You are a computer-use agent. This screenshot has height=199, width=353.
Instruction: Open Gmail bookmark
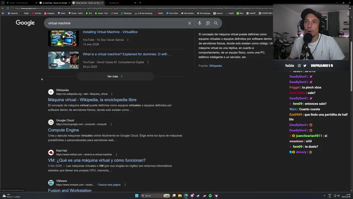coord(114,13)
